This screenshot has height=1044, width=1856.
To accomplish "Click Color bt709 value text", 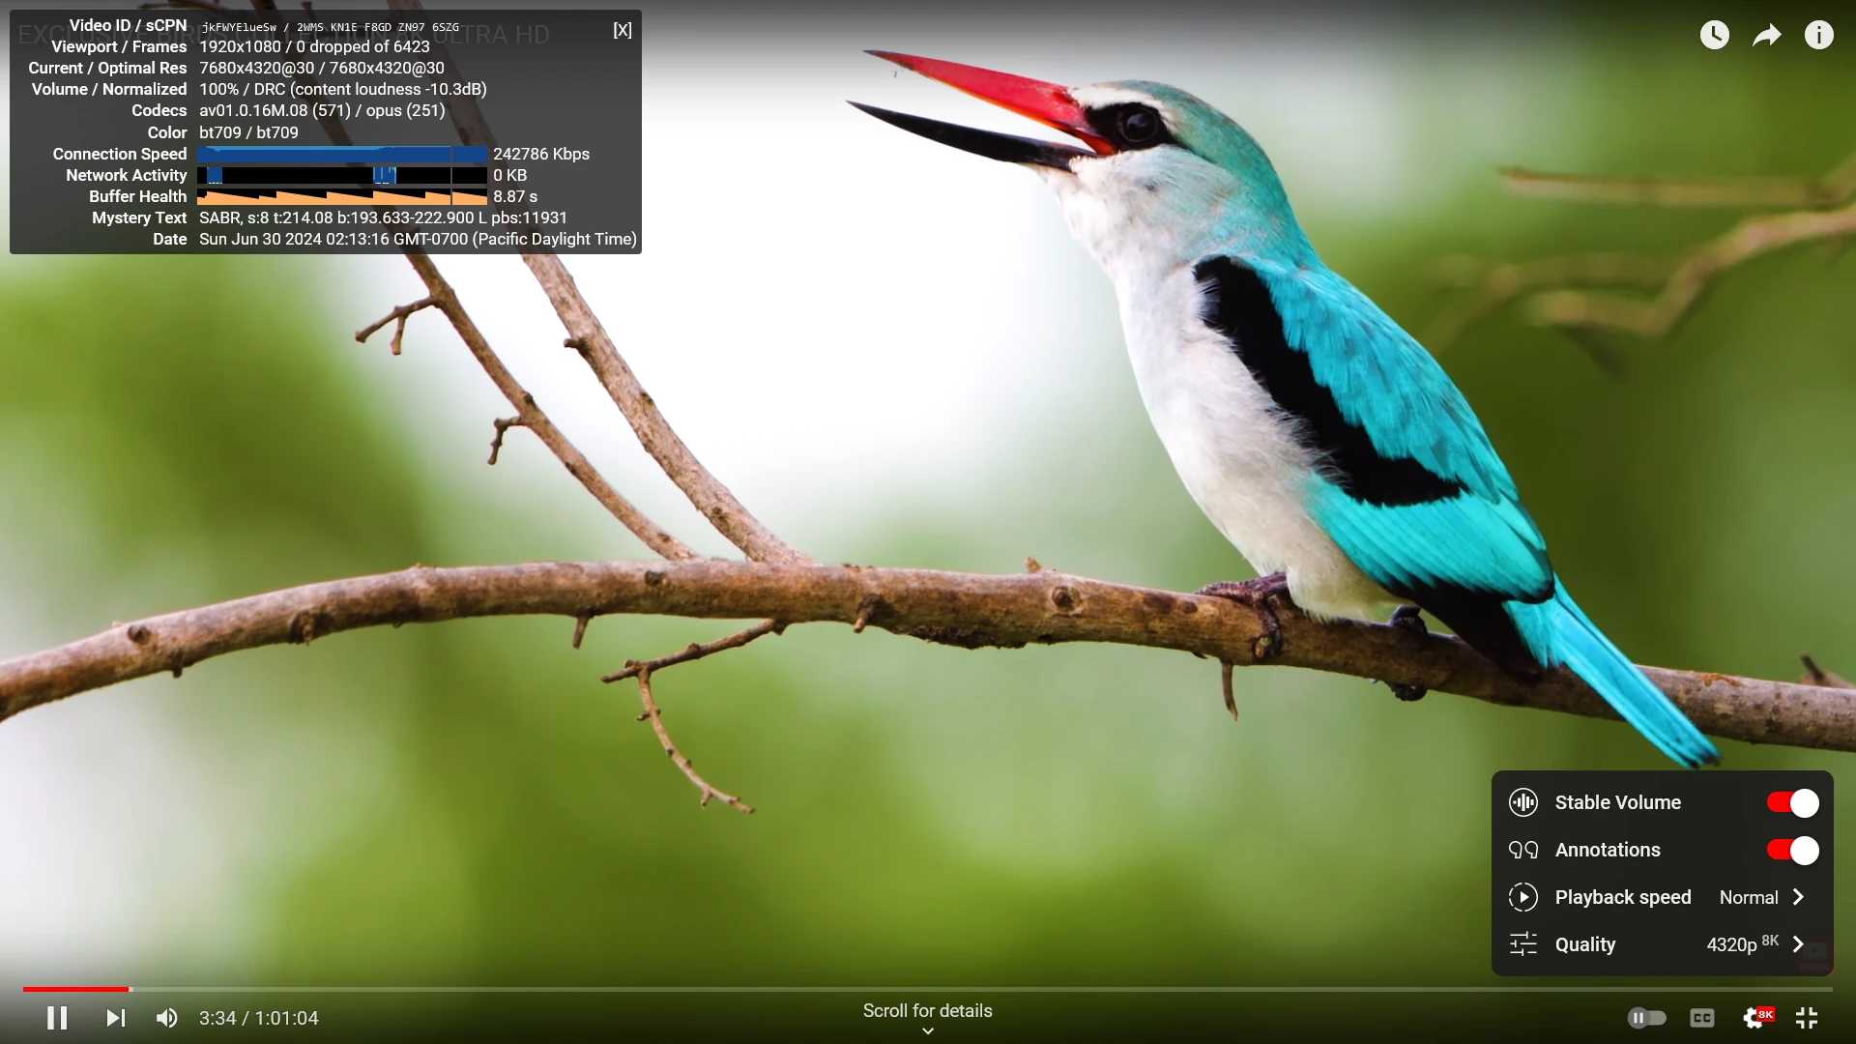I will (x=248, y=132).
